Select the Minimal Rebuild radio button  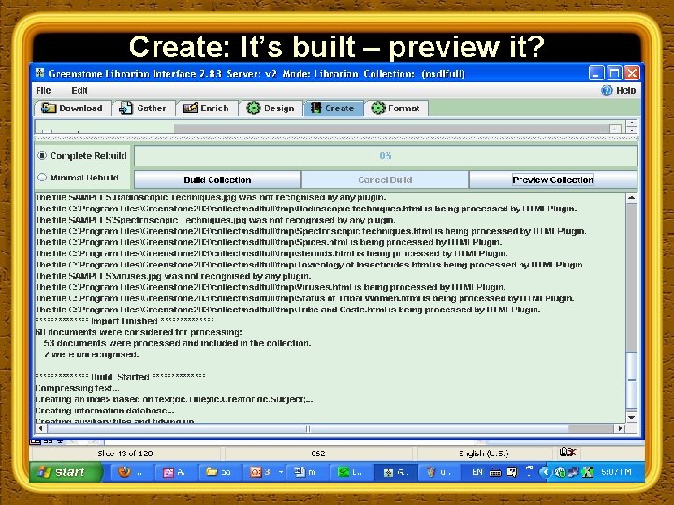(42, 178)
